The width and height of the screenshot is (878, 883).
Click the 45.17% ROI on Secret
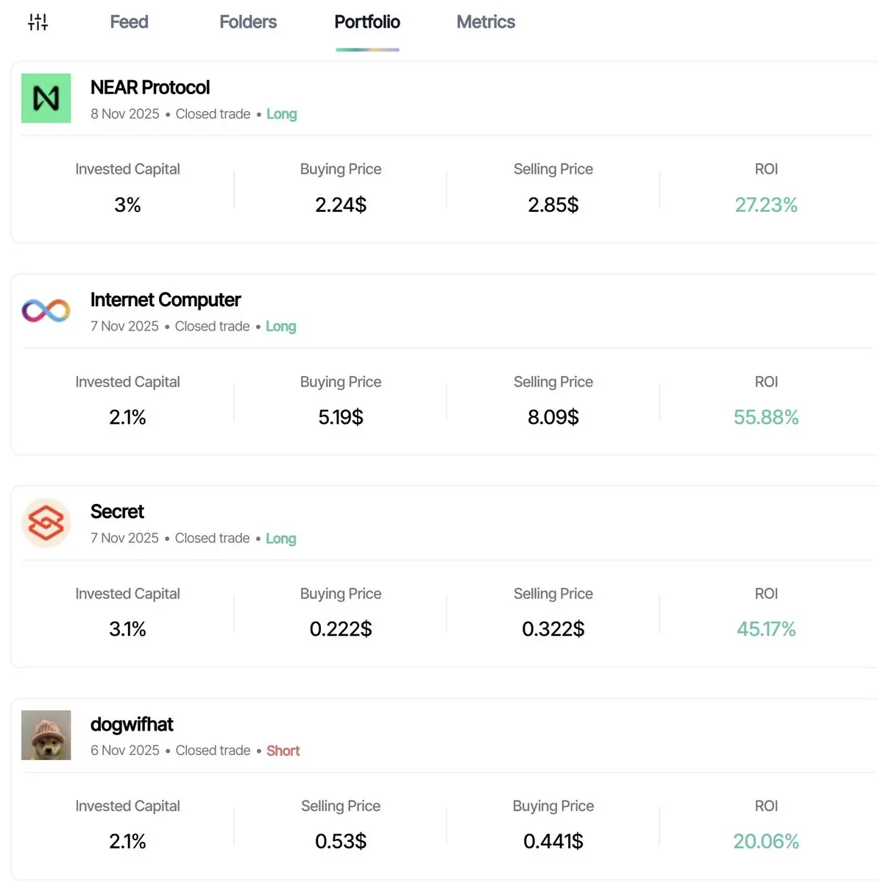click(765, 629)
